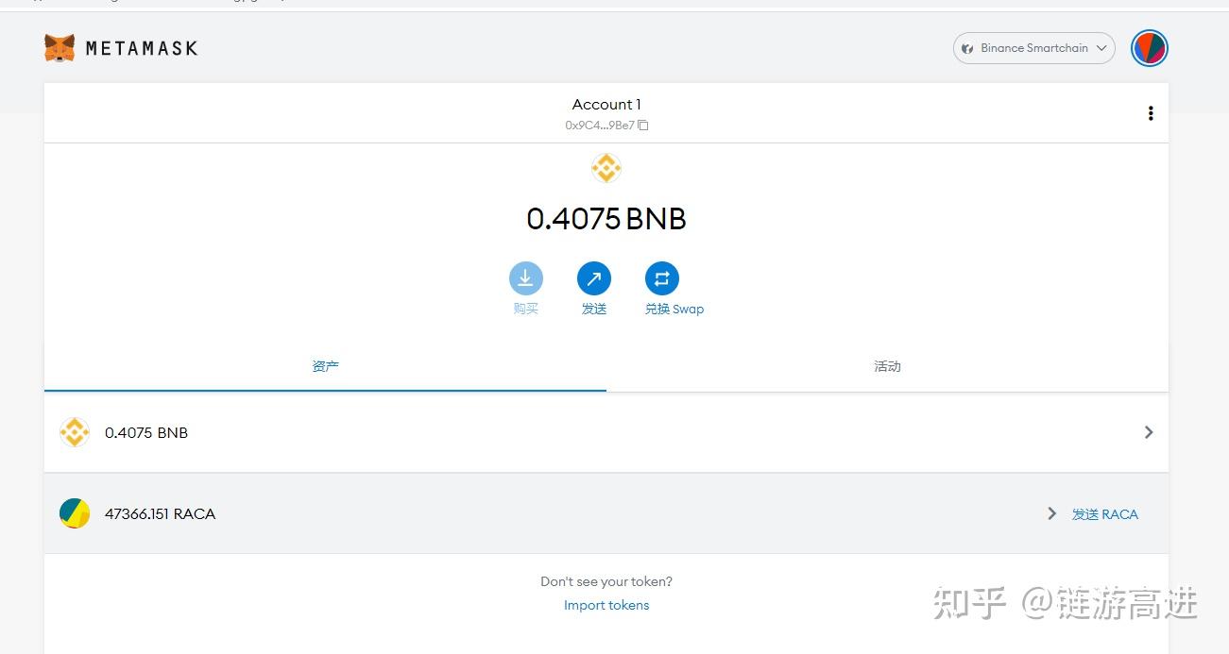Screen dimensions: 1229x654
Task: Click the Import tokens link
Action: coord(606,606)
